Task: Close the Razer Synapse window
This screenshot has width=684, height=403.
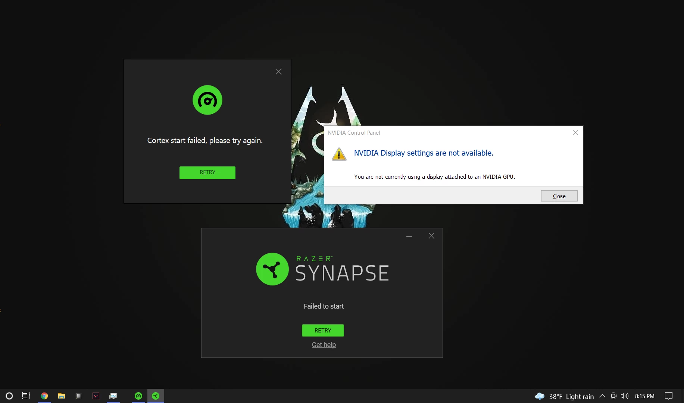Action: (x=431, y=236)
